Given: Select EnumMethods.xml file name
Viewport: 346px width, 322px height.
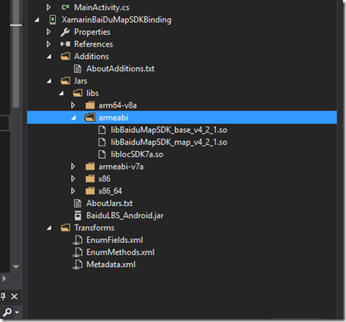Looking at the screenshot, I should pos(120,252).
